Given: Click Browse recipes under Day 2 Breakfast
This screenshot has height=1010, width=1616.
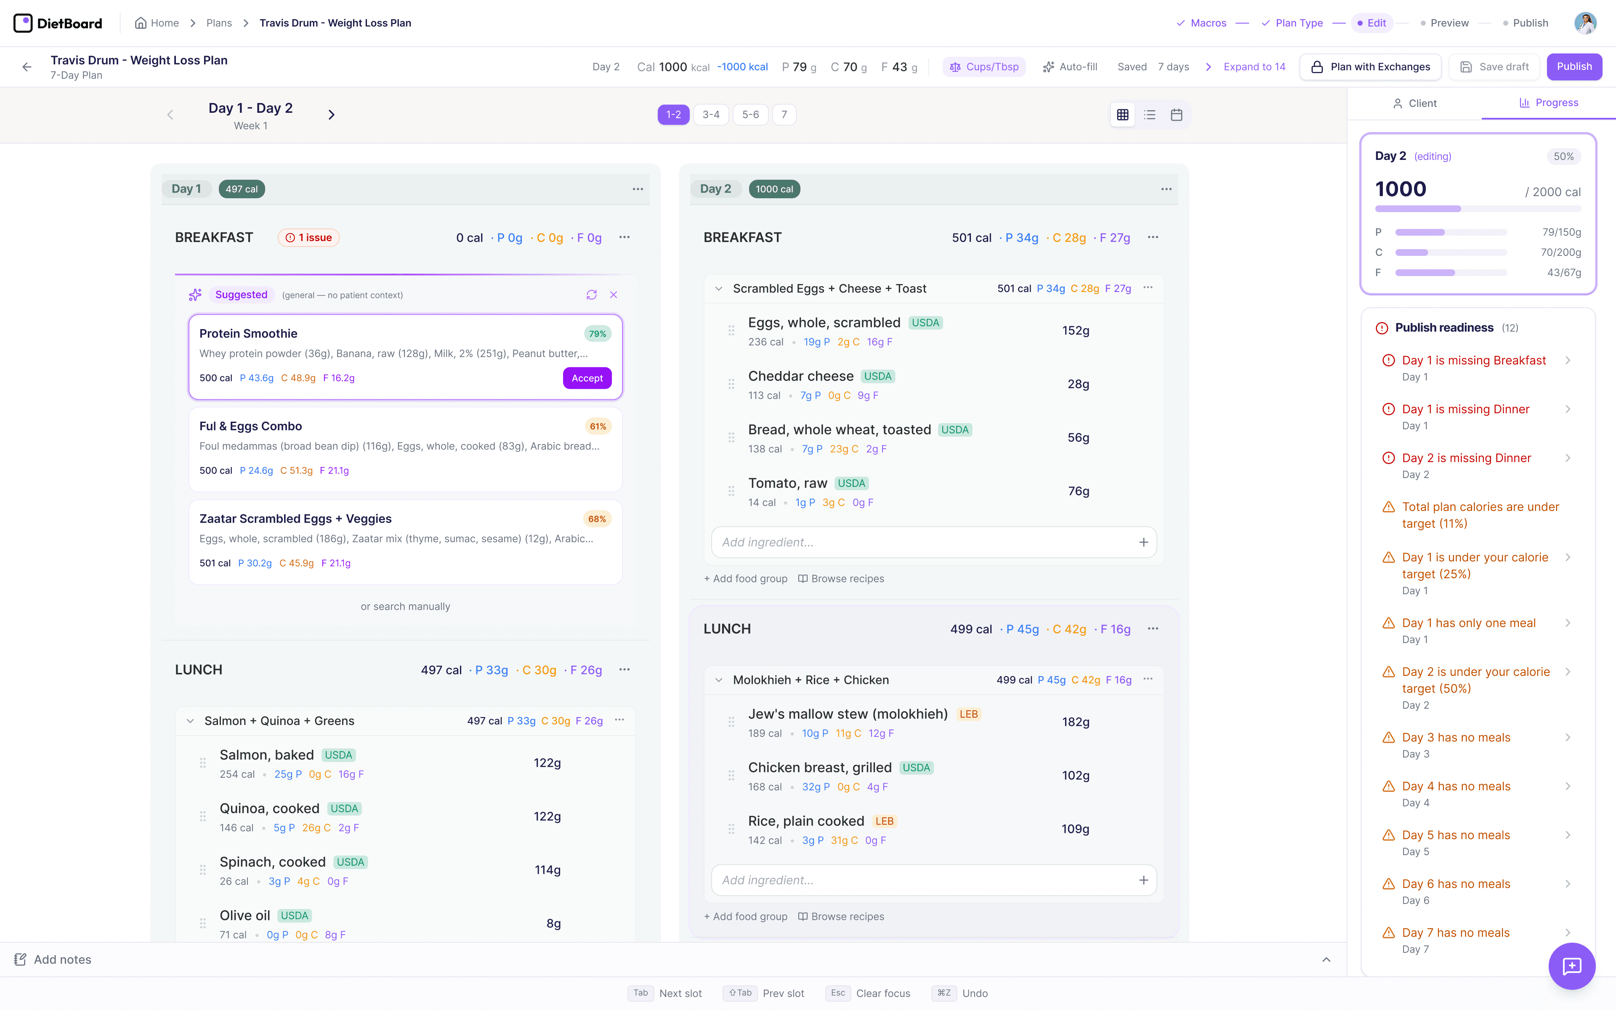Looking at the screenshot, I should pos(841,579).
